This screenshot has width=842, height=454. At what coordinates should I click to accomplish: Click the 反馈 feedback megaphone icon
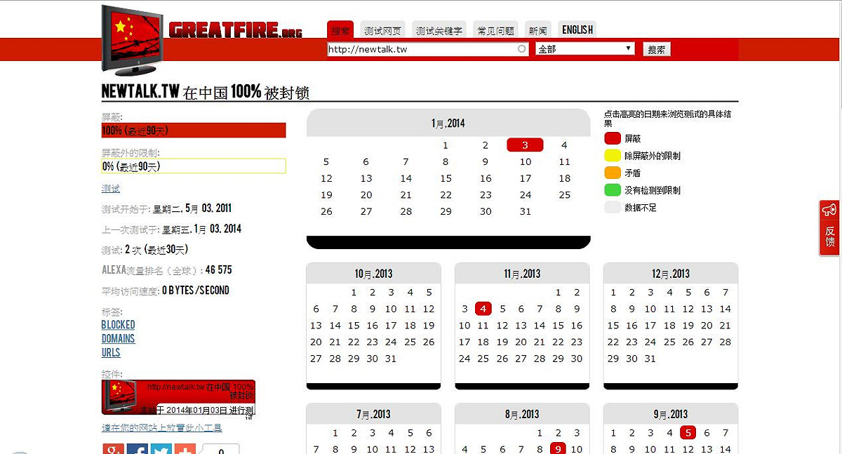(829, 210)
